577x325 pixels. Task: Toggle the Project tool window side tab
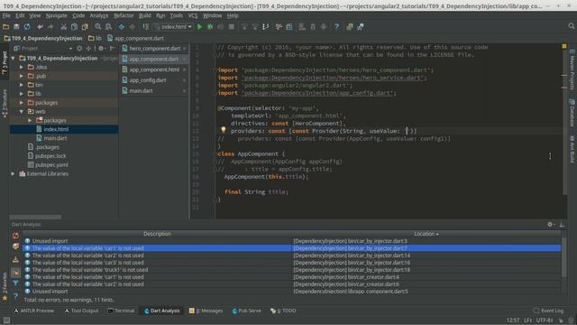point(5,62)
